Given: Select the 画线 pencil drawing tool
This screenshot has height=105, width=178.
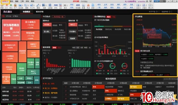Looking at the screenshot, I should [x=38, y=5].
